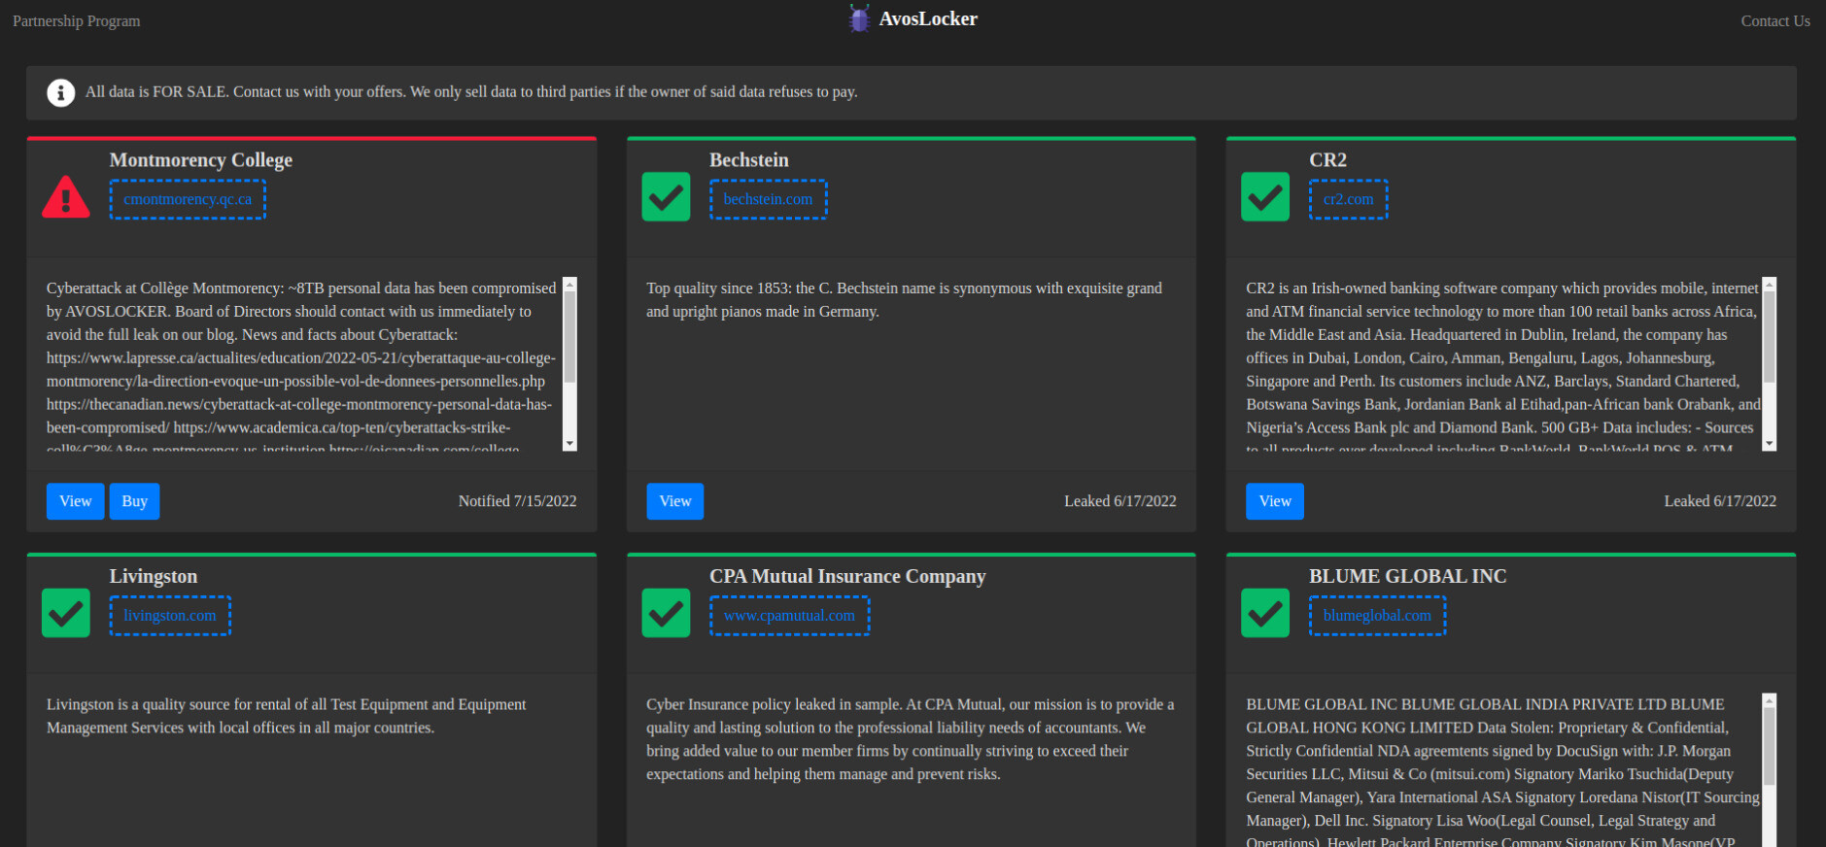Click the green checkmark for BLUME GLOBAL INC

click(x=1265, y=613)
